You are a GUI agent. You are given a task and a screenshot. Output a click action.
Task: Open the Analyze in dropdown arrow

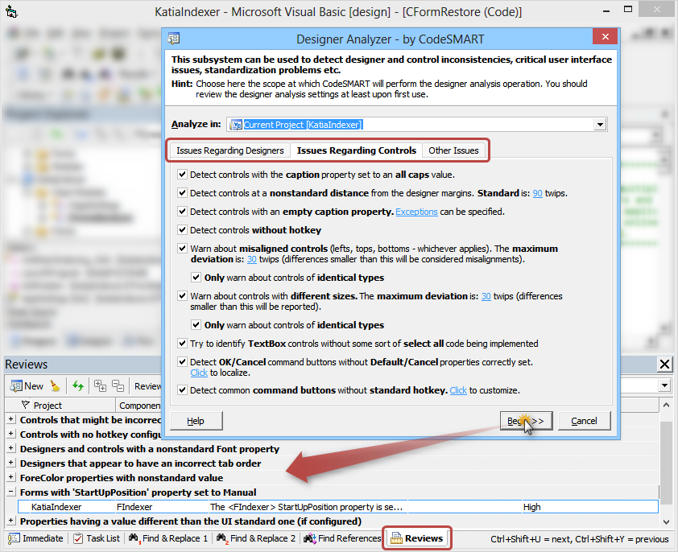coord(600,125)
